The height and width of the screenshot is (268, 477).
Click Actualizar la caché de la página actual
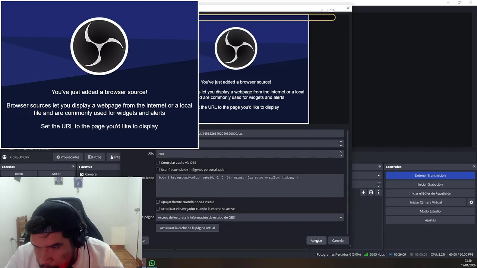pos(187,228)
